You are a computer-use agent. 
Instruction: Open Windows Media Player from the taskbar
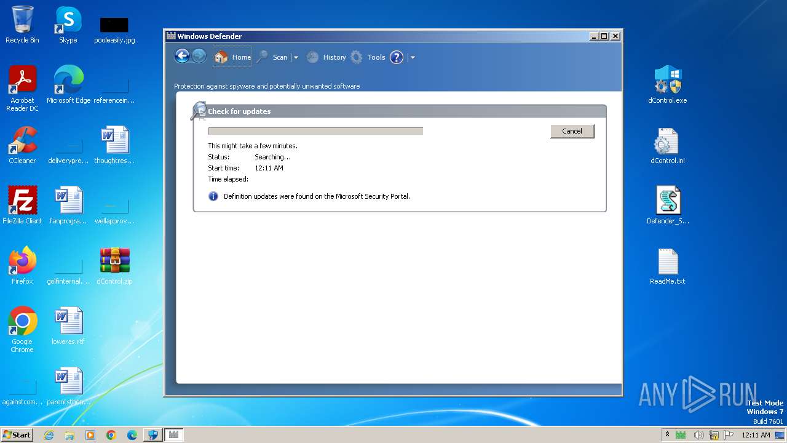(90, 435)
